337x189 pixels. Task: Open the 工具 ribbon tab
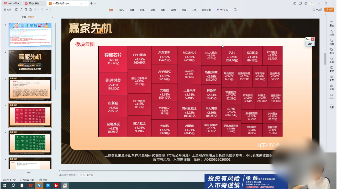point(194,10)
